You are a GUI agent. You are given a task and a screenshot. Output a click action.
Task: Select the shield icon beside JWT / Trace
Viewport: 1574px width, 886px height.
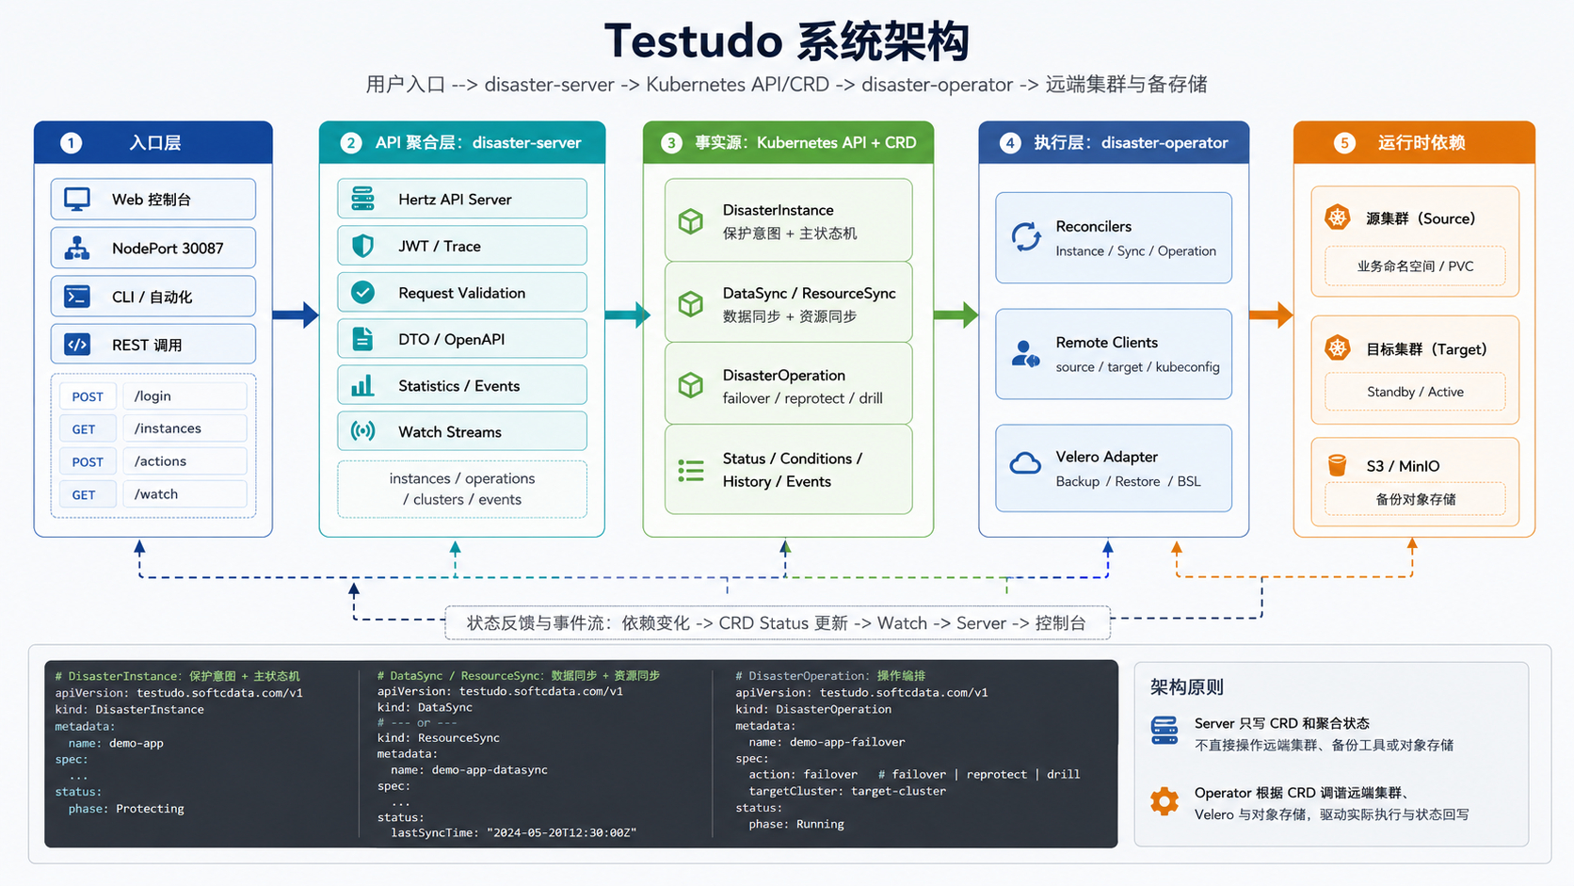click(x=362, y=246)
